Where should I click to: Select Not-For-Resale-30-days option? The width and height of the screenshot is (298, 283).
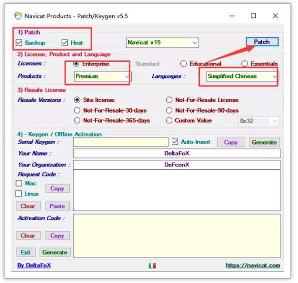[x=77, y=110]
